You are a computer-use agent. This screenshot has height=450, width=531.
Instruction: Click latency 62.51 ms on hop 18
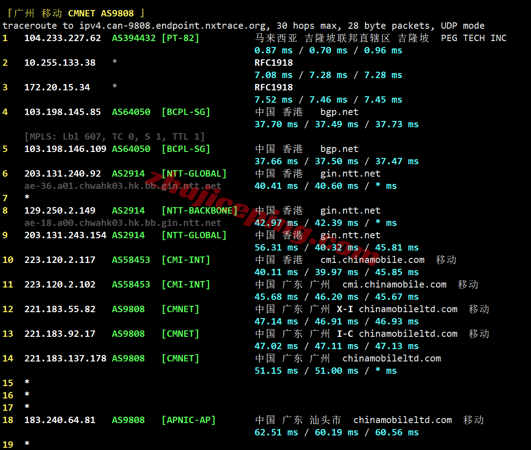pos(276,432)
